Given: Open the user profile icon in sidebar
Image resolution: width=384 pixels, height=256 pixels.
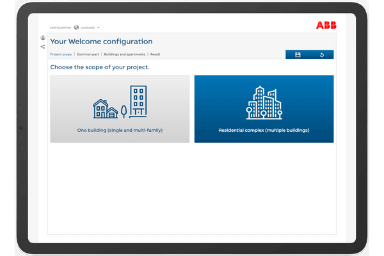Looking at the screenshot, I should pos(43,38).
